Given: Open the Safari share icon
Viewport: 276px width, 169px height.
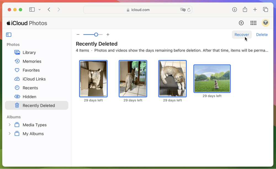Looking at the screenshot, I should tap(245, 9).
